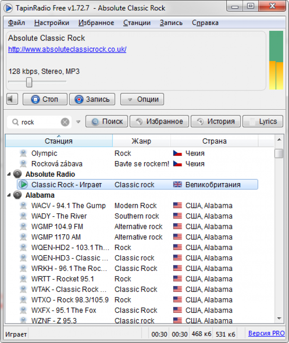Clear the rock search text

(65, 122)
